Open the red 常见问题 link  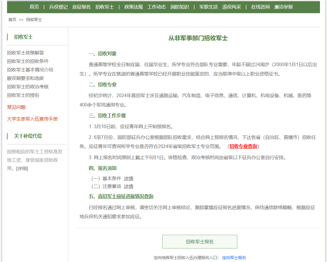point(16,107)
